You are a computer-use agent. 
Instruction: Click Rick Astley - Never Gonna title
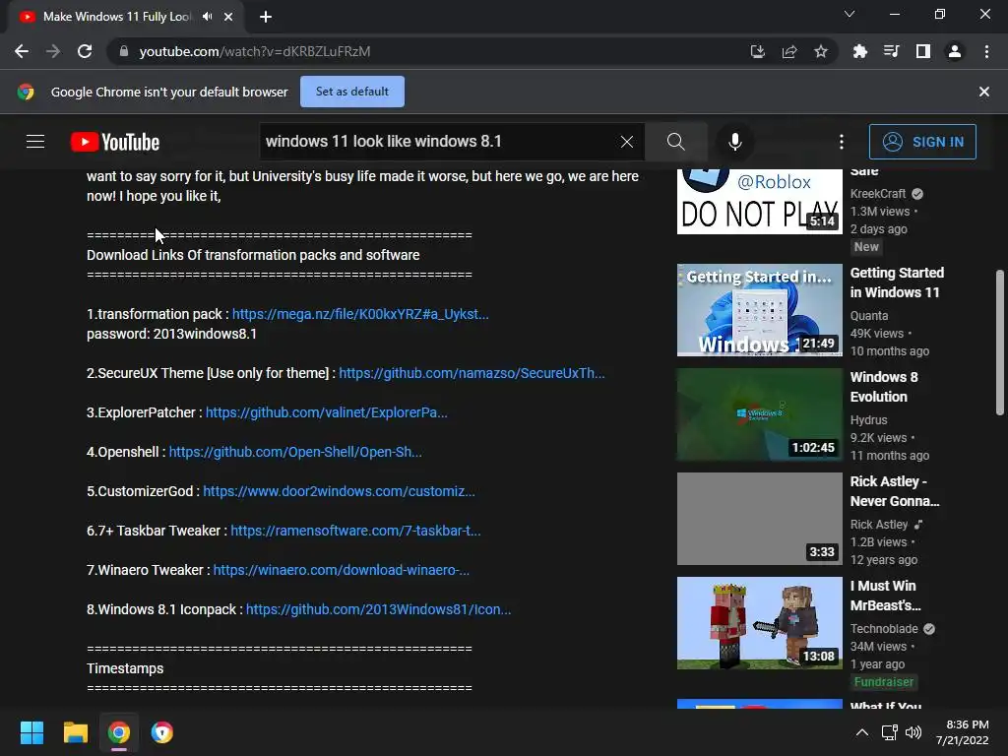tap(895, 491)
